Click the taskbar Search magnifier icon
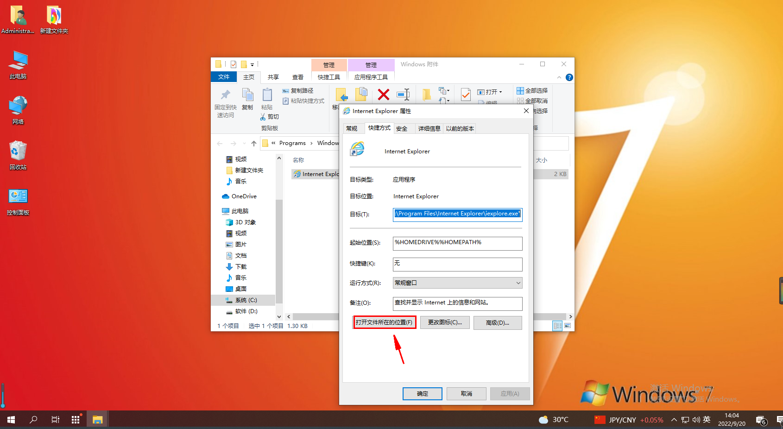The height and width of the screenshot is (429, 783). pyautogui.click(x=33, y=420)
